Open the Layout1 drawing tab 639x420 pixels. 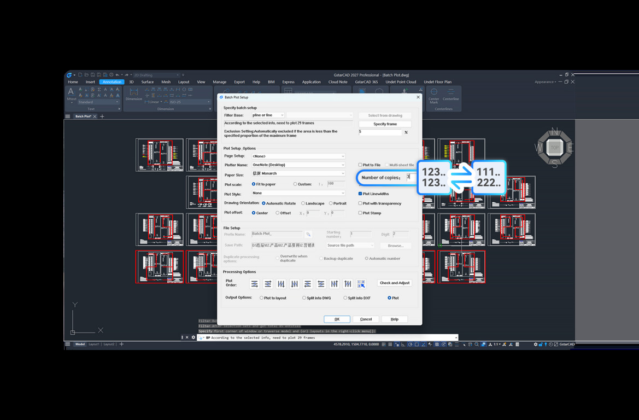[x=94, y=344]
